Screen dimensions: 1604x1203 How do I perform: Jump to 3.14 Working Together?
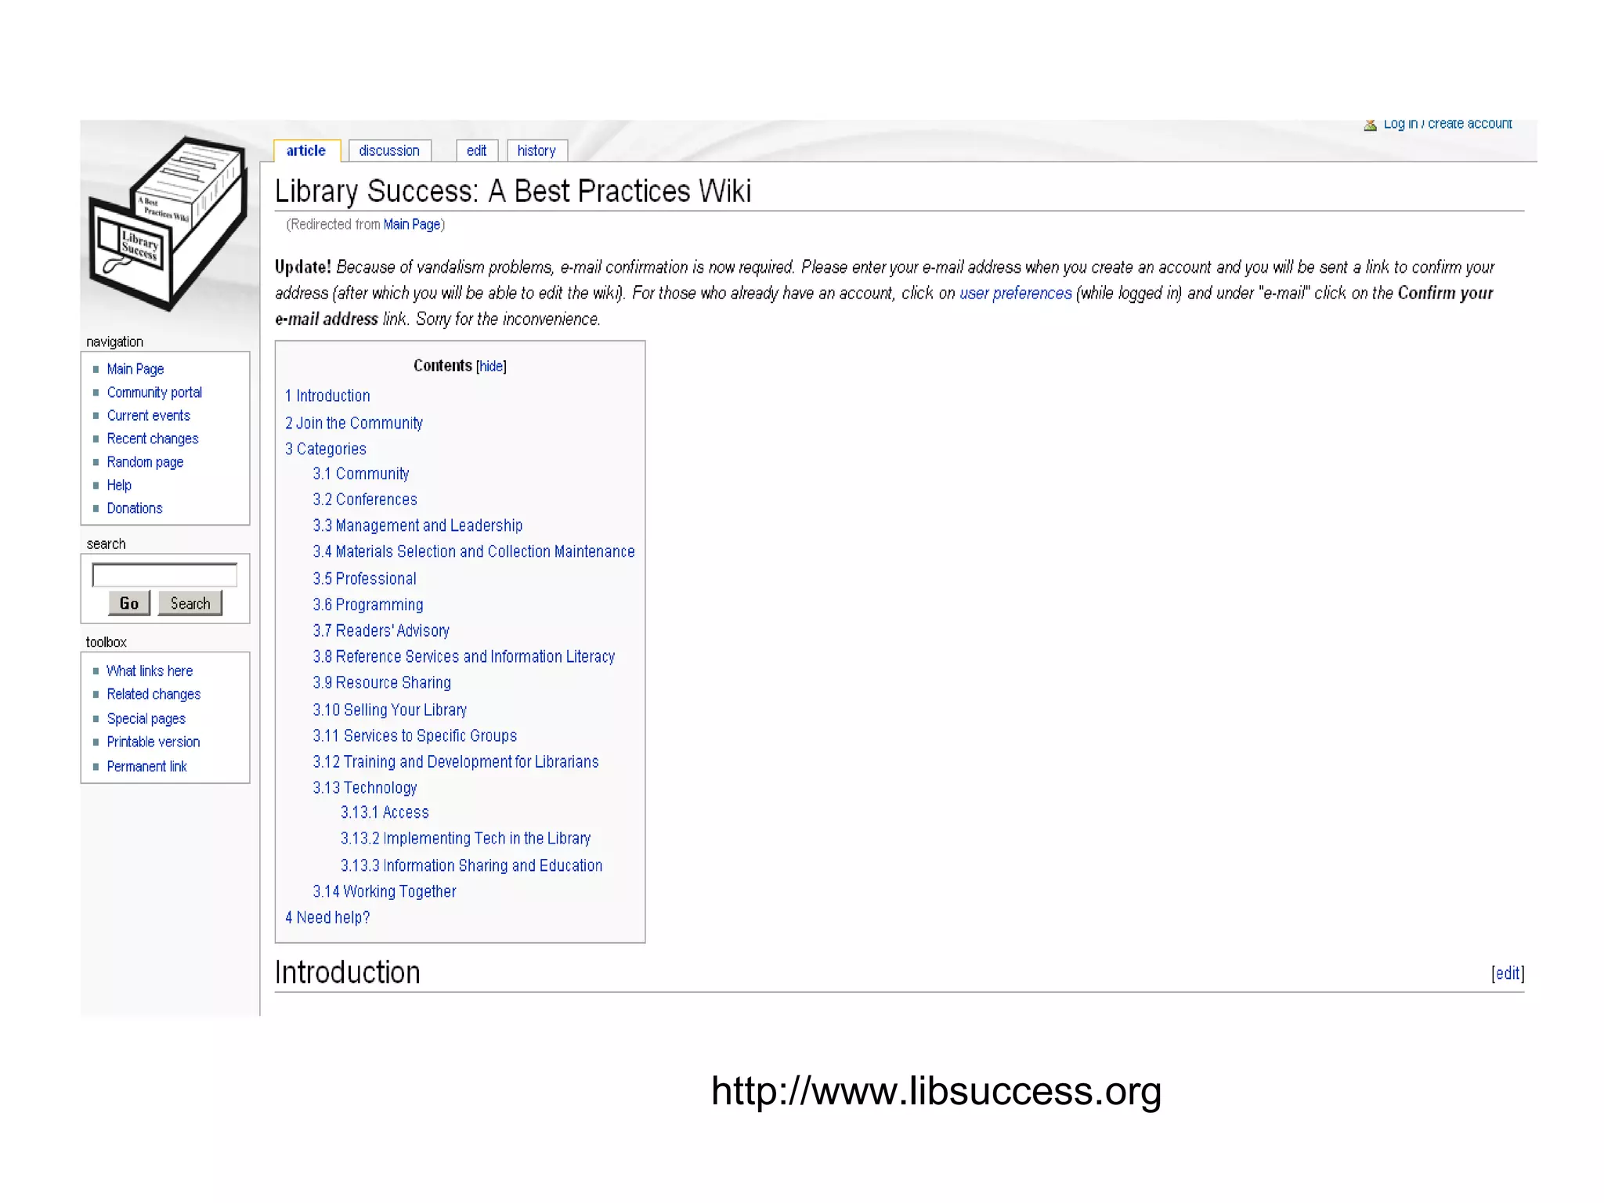point(385,891)
